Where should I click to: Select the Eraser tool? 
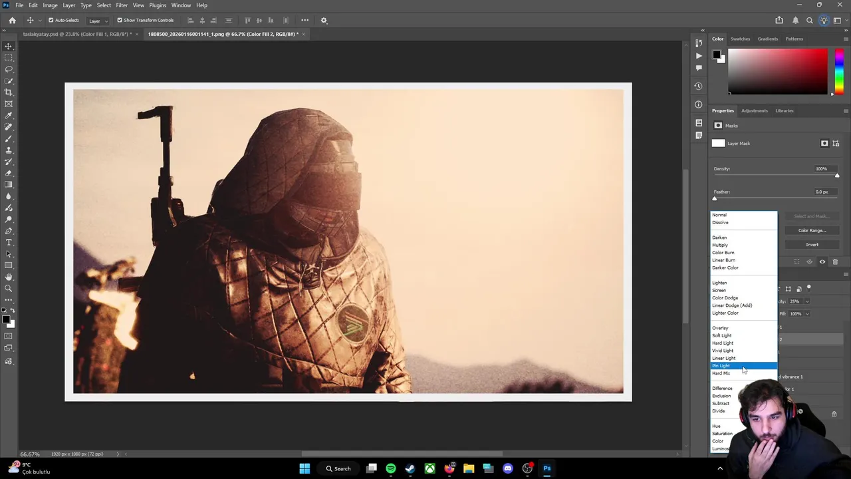[x=9, y=173]
